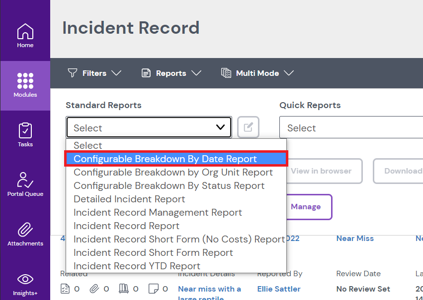The width and height of the screenshot is (423, 300).
Task: Open Ellie Sattler reporter link
Action: pyautogui.click(x=279, y=289)
